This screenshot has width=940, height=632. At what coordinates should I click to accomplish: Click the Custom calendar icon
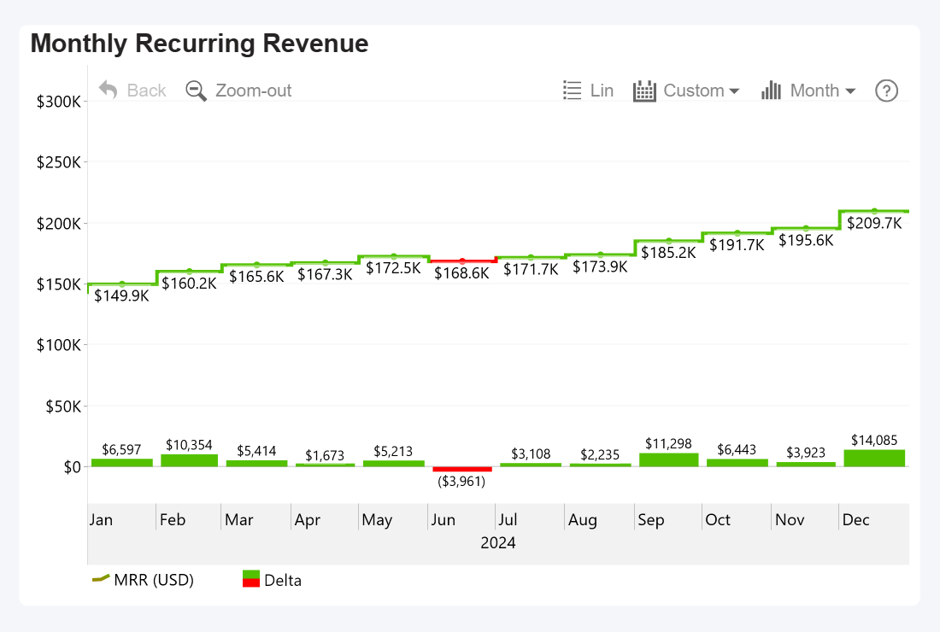pos(644,91)
